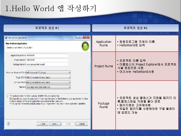Click the Project Name input field
Screen dimensions: 181x136
click(47, 60)
